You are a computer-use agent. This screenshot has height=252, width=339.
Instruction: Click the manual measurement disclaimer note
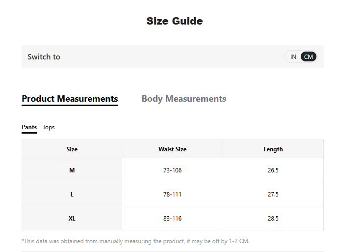(136, 241)
